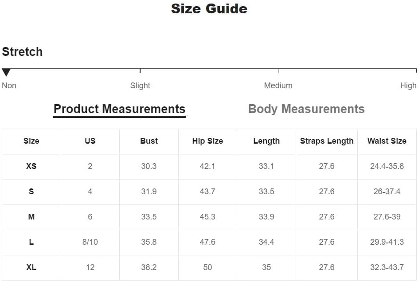Click the stretch indicator triangle marker
This screenshot has height=282, width=418.
tap(6, 72)
